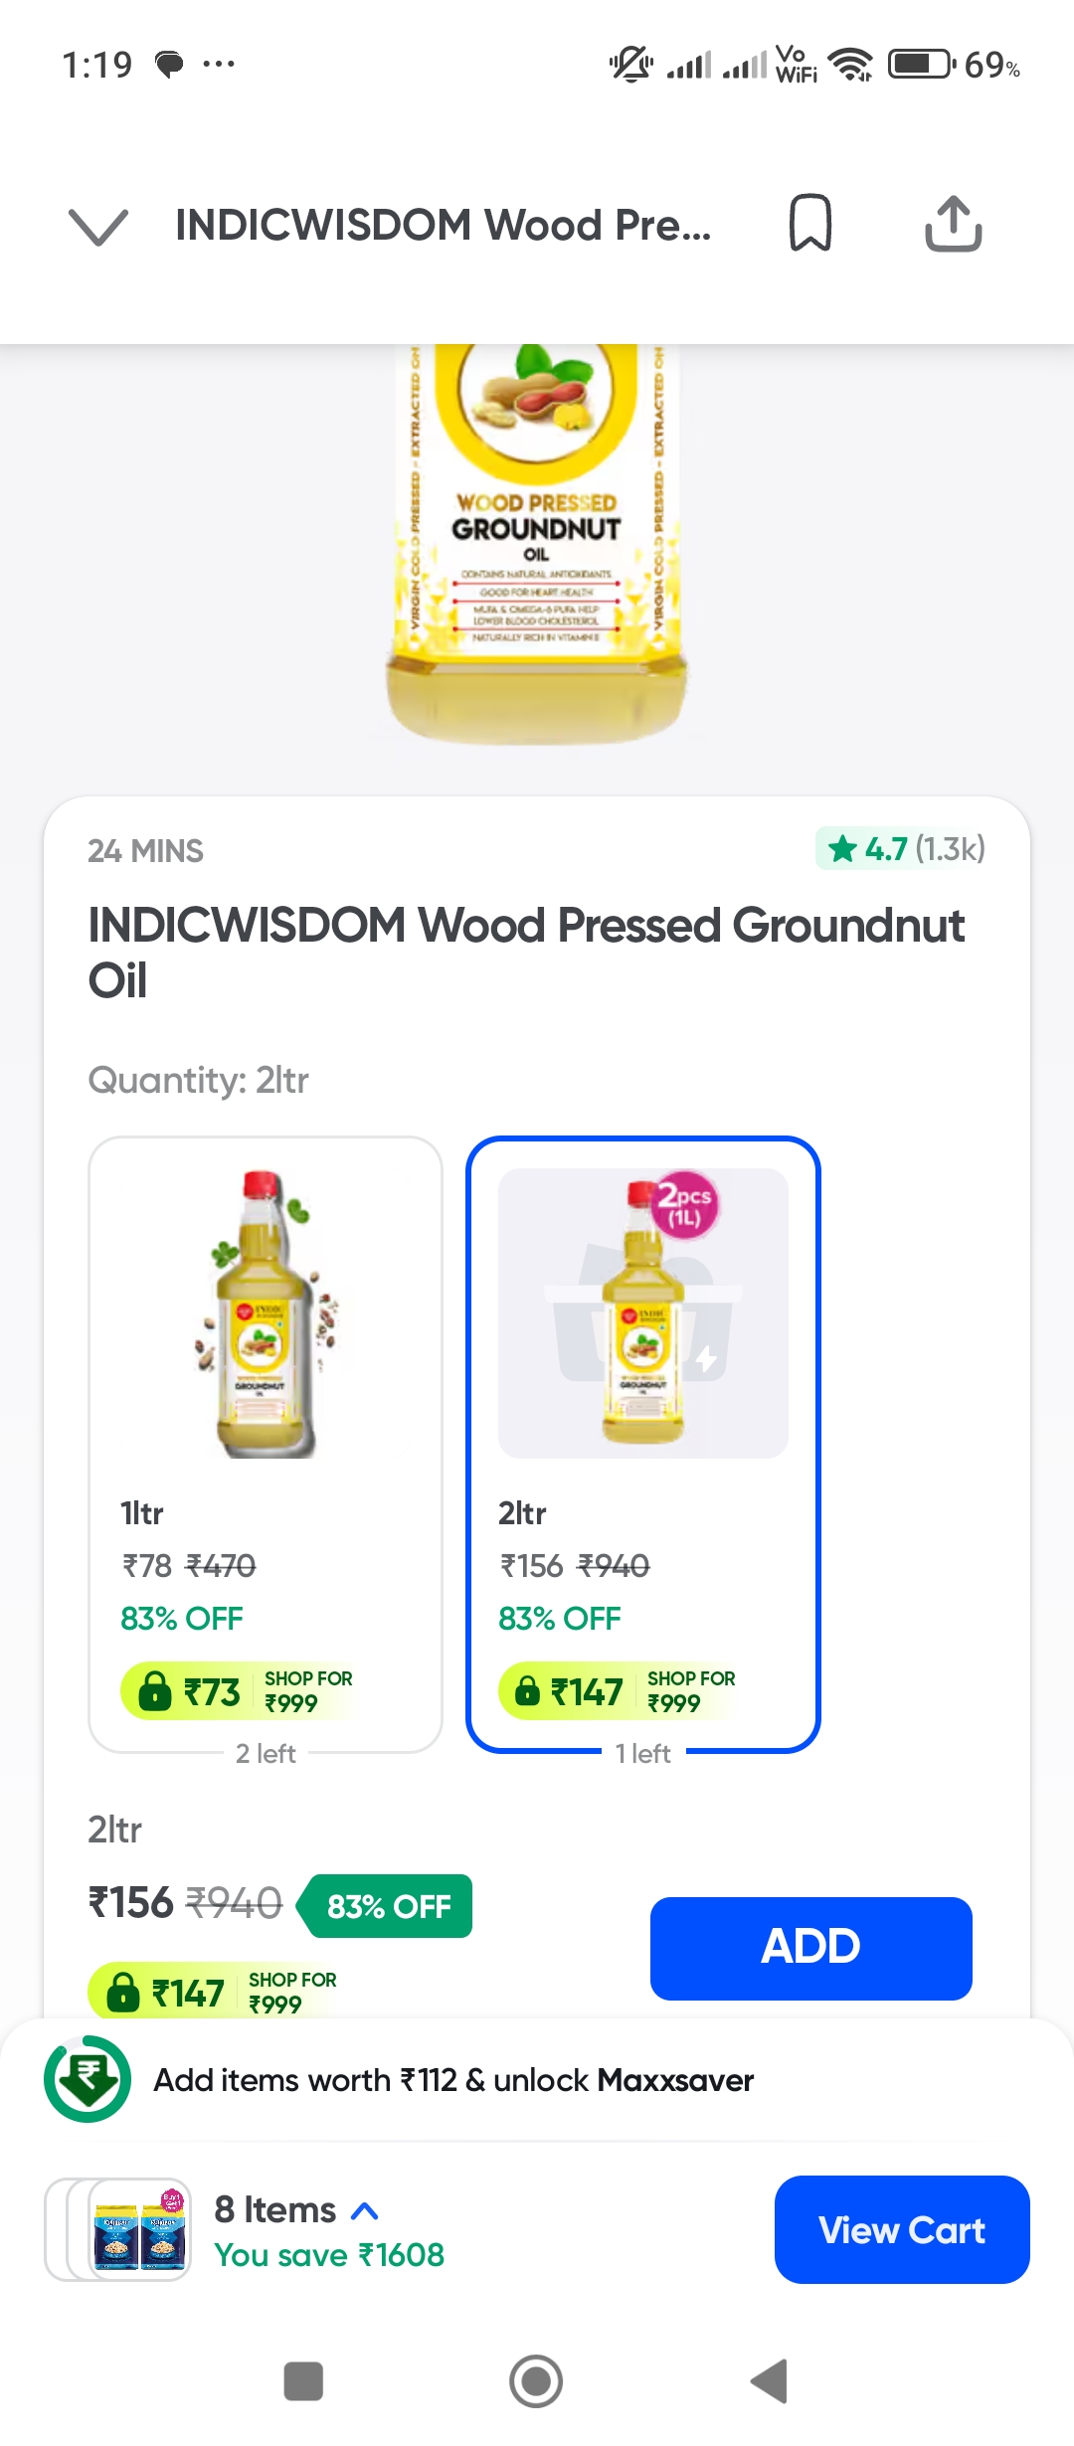Tap the bookmark icon to save product
The height and width of the screenshot is (2446, 1074).
pyautogui.click(x=809, y=223)
